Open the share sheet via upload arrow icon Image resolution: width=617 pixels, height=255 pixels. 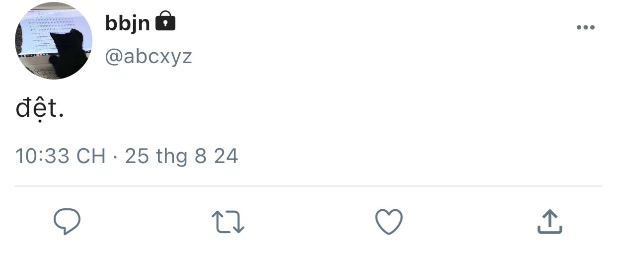click(550, 221)
